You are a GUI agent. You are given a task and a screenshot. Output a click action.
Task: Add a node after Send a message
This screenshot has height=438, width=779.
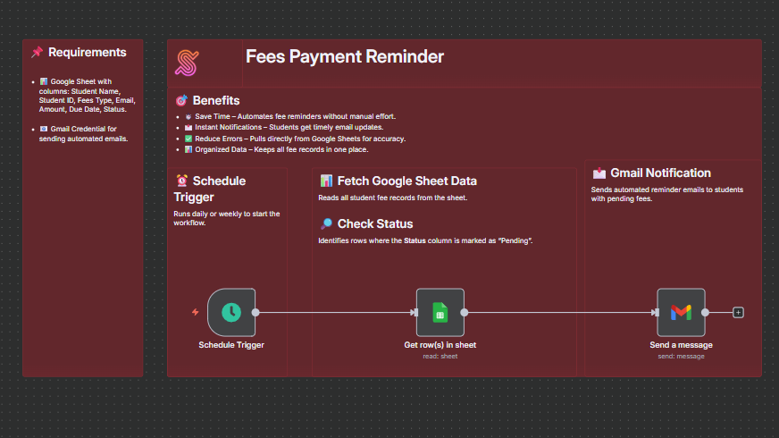738,312
